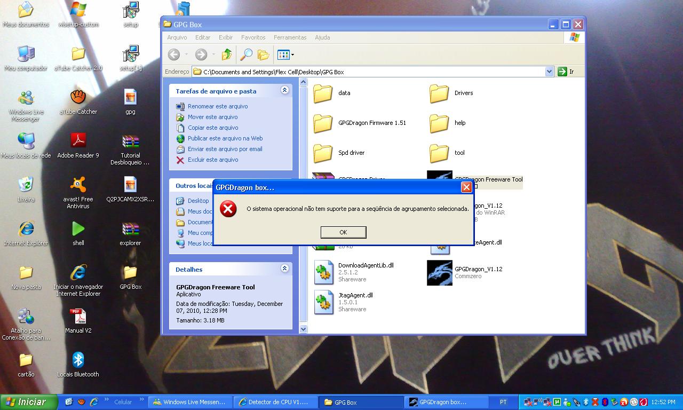Switch to Windows Live Messenger taskbar button
This screenshot has height=410, width=683.
pos(189,402)
